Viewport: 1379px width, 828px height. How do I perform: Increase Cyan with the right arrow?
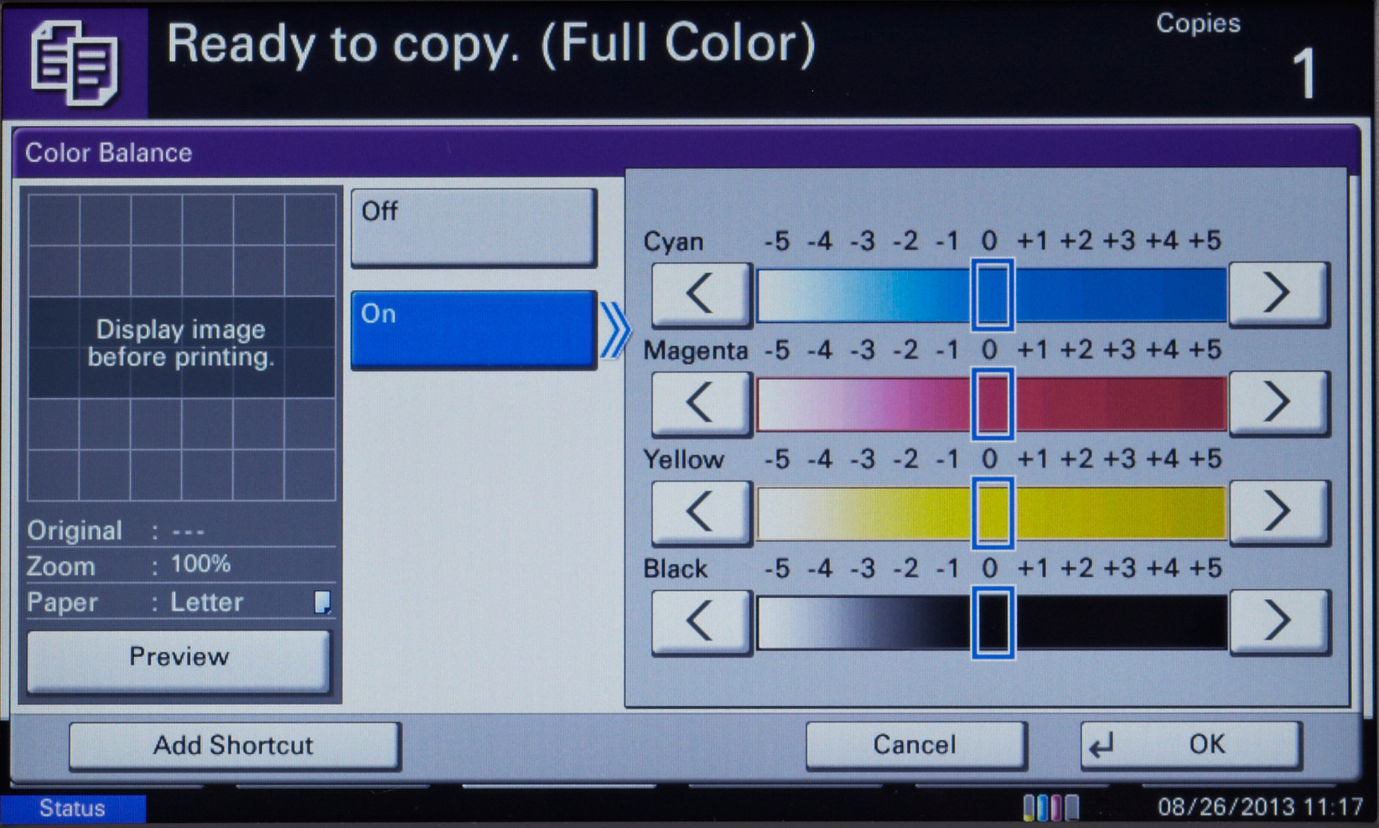(1278, 294)
